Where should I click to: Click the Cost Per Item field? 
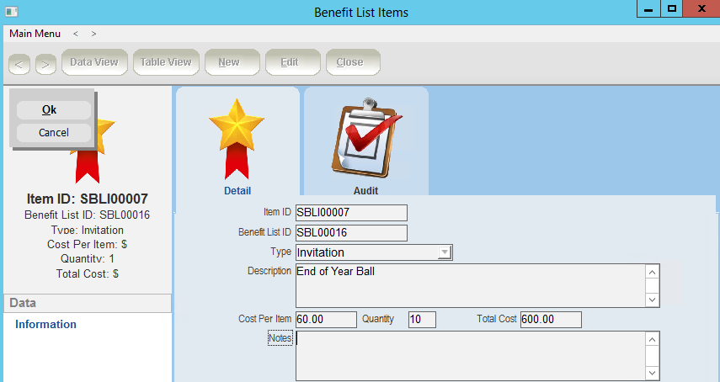326,320
